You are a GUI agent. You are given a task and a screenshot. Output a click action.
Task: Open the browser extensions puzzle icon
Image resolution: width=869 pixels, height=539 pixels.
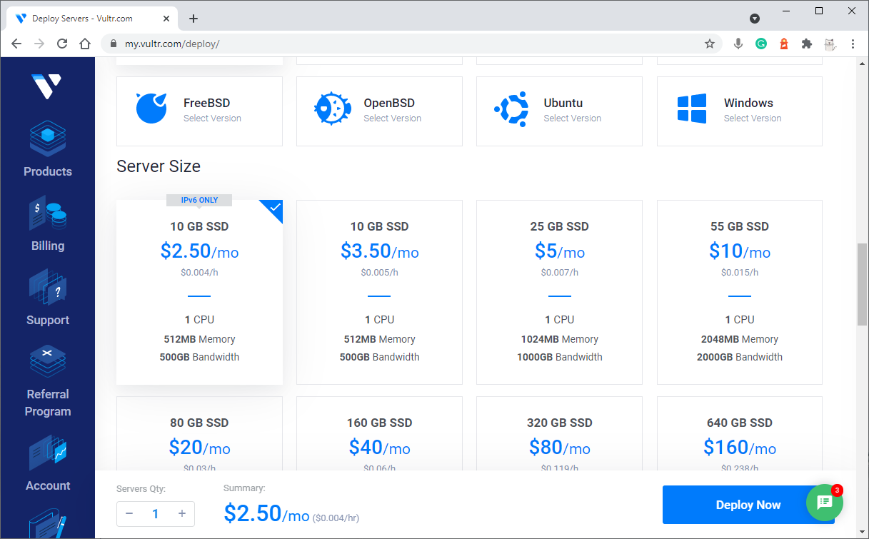(x=807, y=44)
